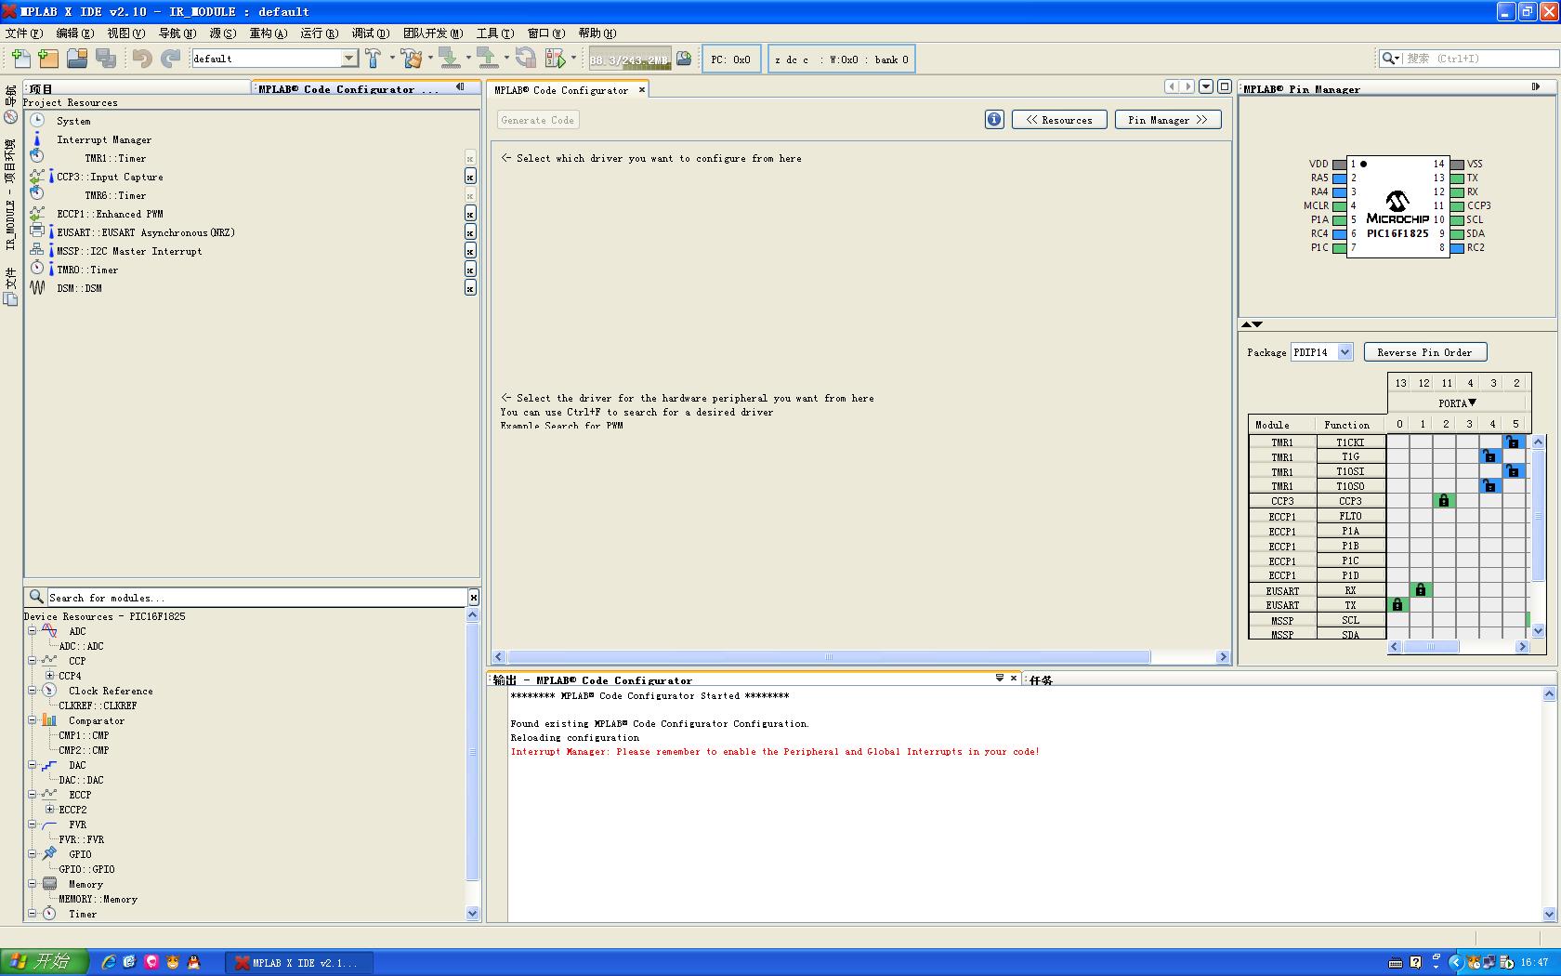Image resolution: width=1561 pixels, height=976 pixels.
Task: Minimize the Pin Manager panel
Action: [x=1535, y=87]
